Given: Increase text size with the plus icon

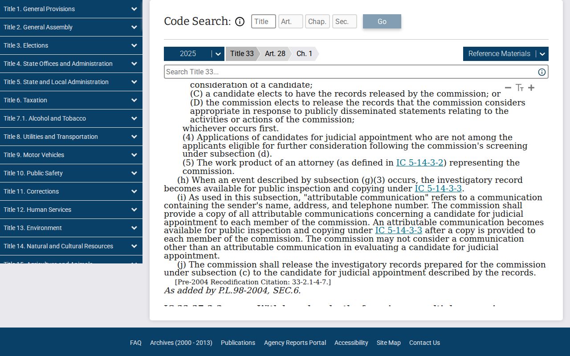Looking at the screenshot, I should coord(531,88).
